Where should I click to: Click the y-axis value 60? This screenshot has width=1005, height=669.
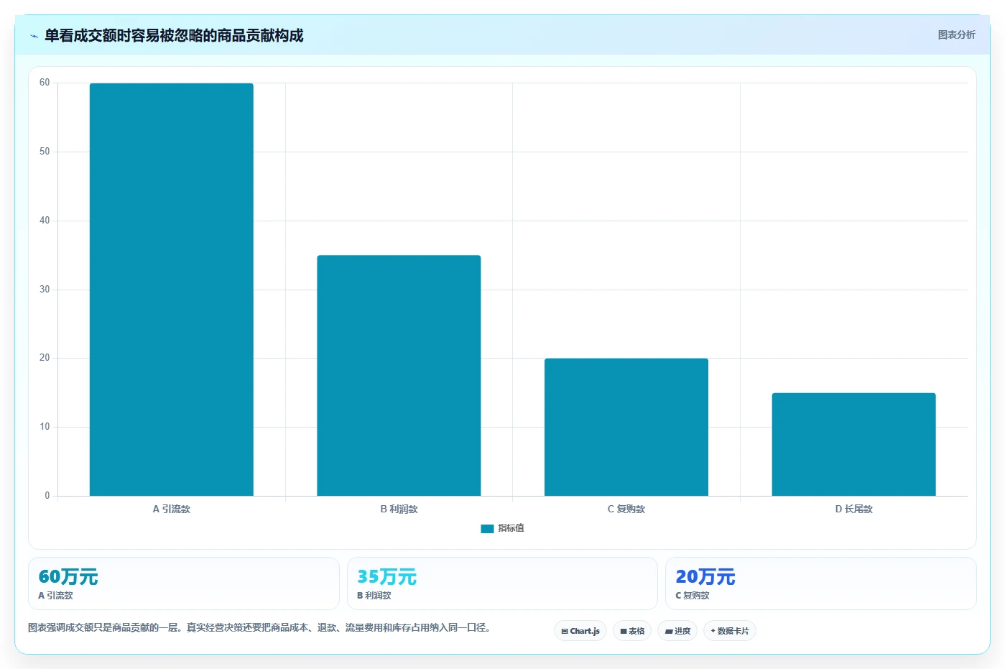45,83
